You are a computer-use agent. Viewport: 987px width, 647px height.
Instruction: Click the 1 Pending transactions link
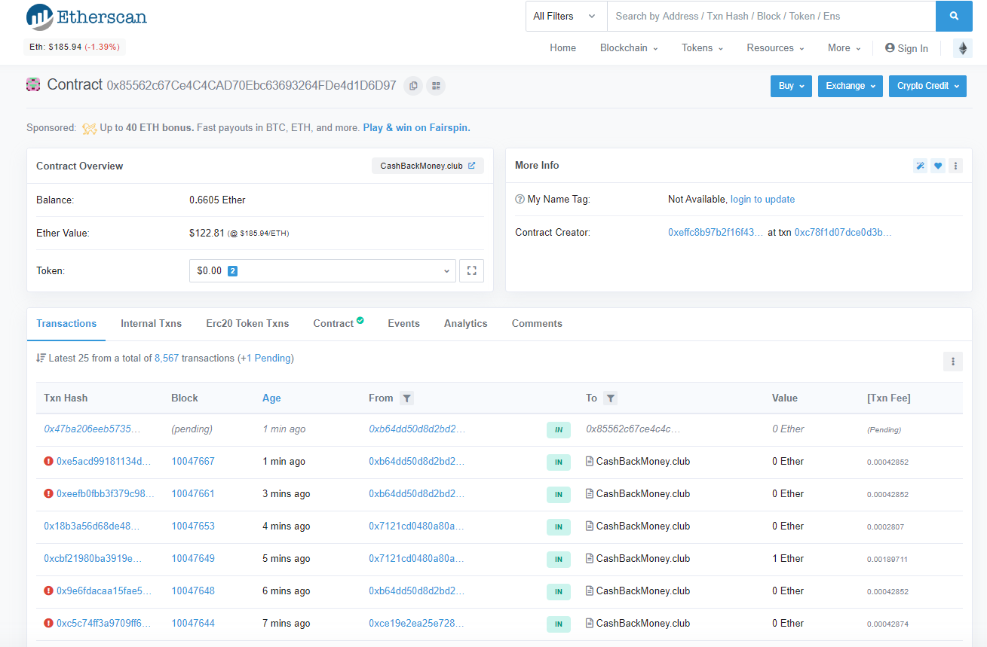[x=265, y=359]
